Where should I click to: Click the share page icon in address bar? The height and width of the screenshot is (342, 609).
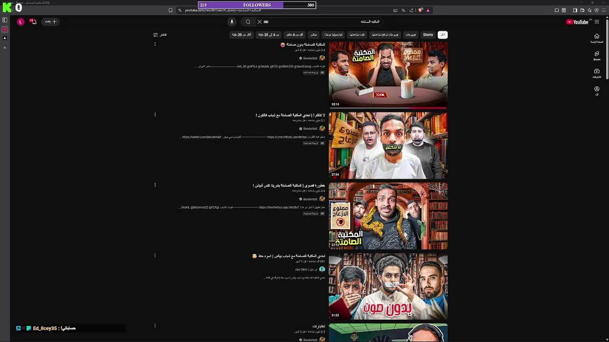412,10
